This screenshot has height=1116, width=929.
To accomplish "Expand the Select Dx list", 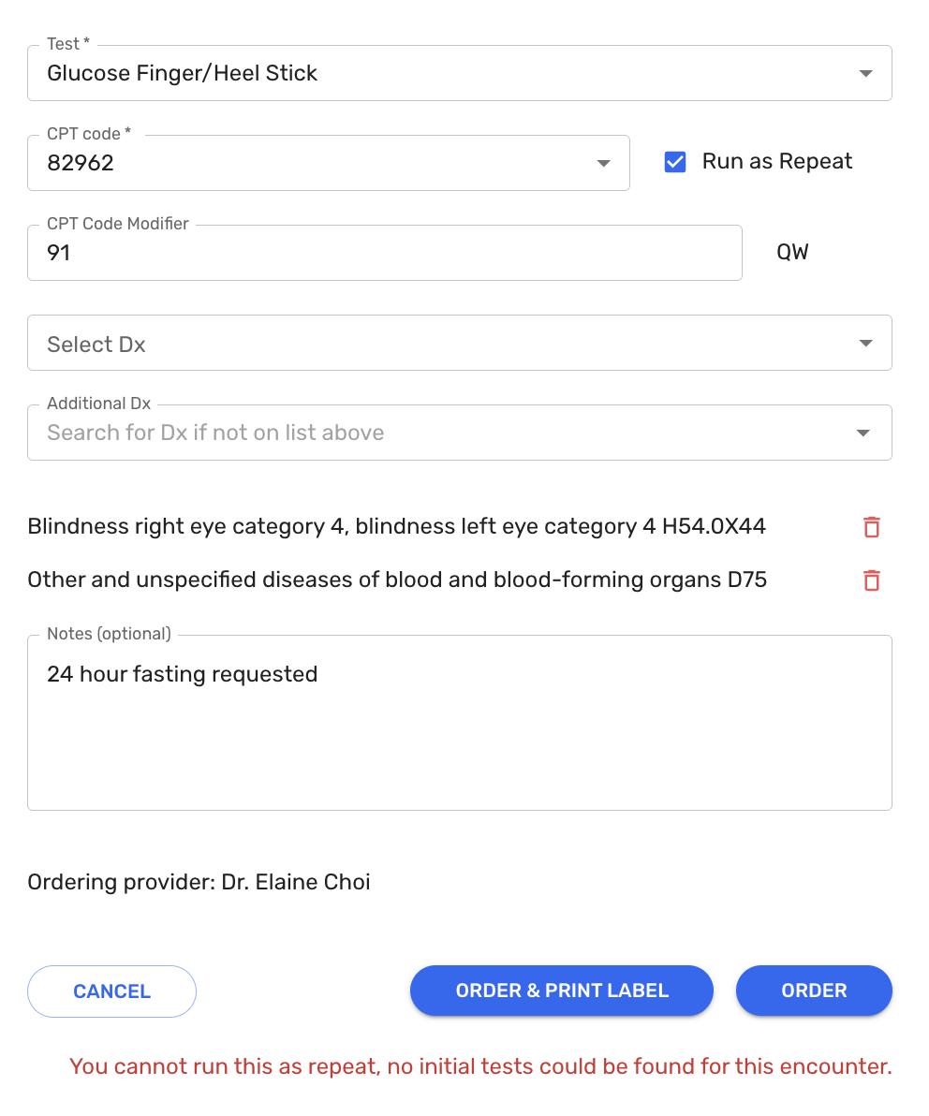I will click(x=440, y=344).
